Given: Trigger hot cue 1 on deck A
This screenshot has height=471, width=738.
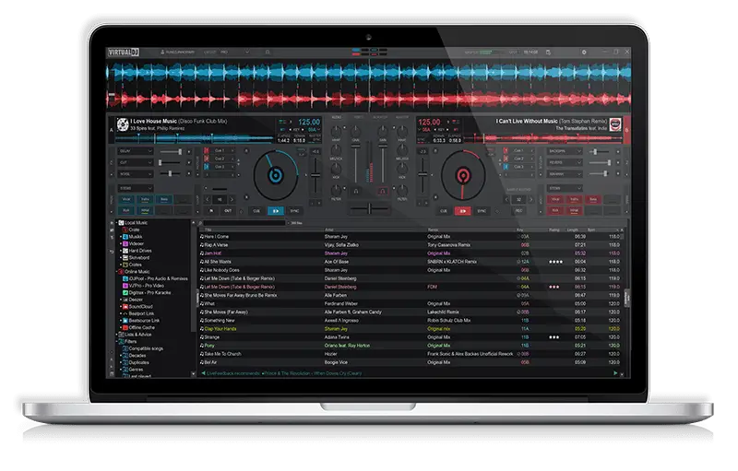Looking at the screenshot, I should 219,151.
